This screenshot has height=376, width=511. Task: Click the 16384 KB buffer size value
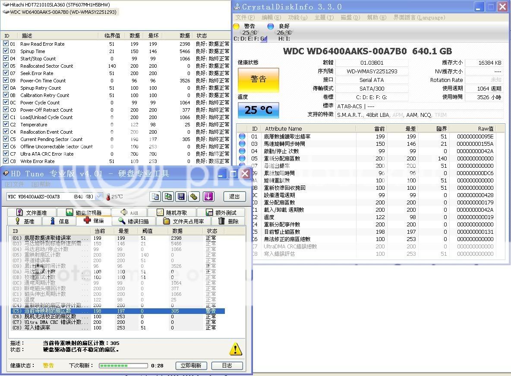tap(483, 63)
